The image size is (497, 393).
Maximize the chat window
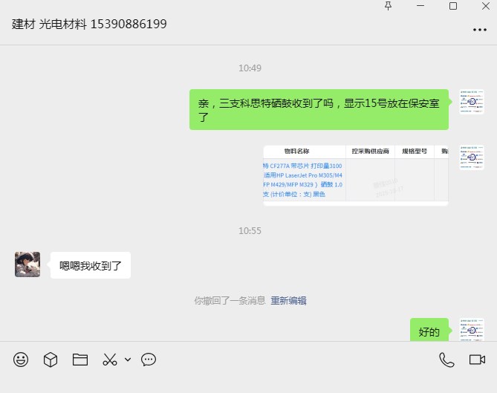coord(453,6)
